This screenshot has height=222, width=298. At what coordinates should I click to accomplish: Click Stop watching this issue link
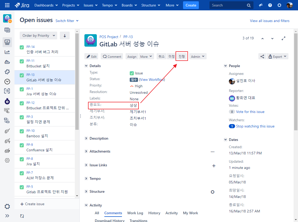point(255,126)
